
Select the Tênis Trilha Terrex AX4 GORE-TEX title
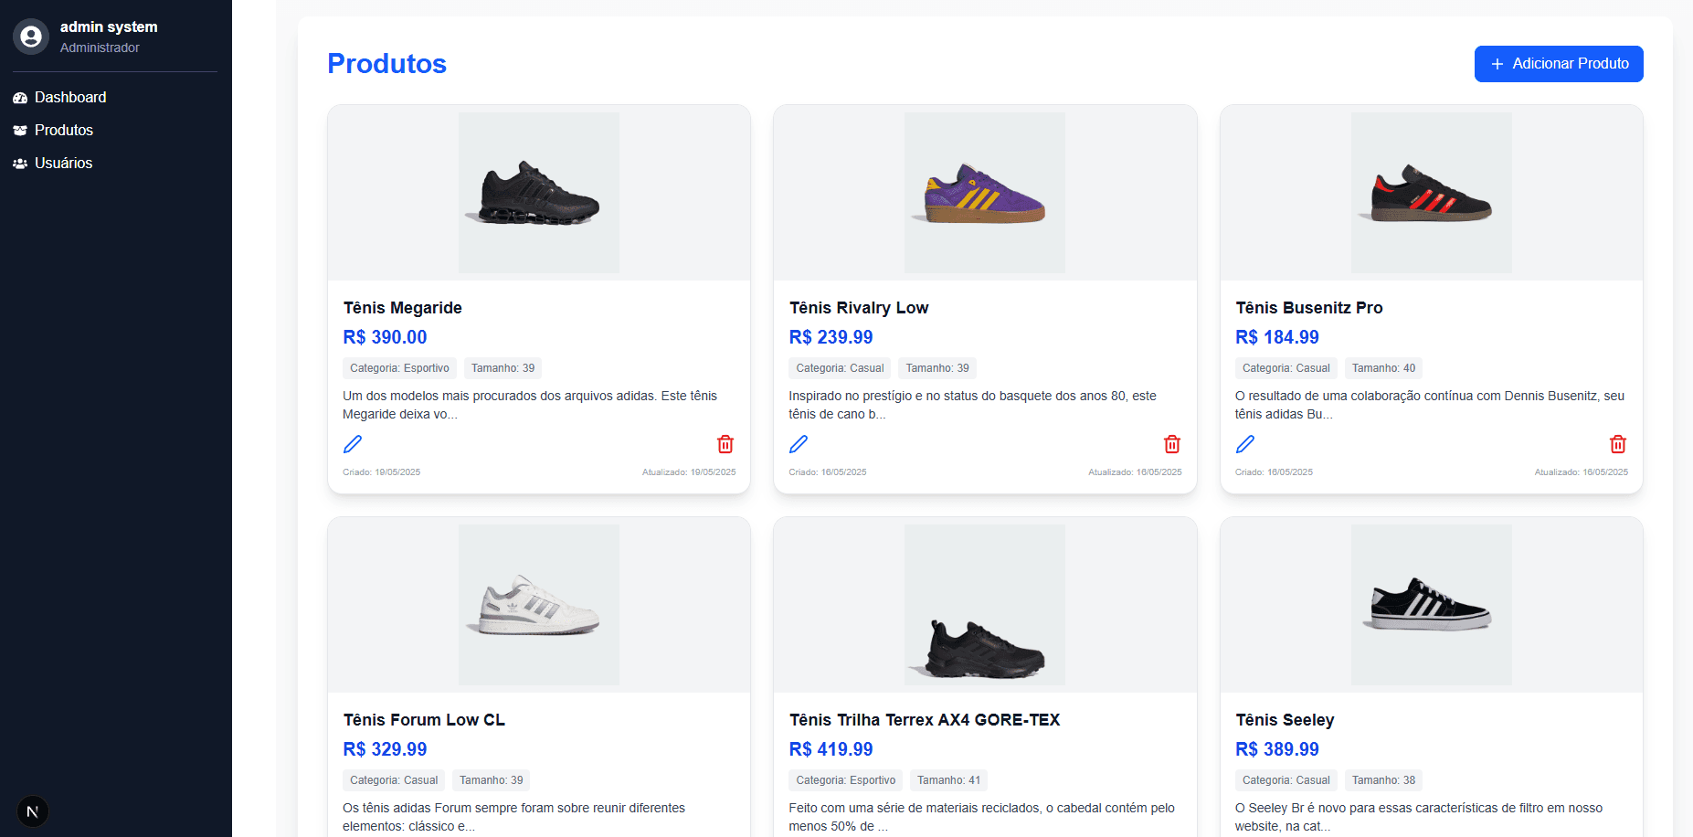coord(925,719)
